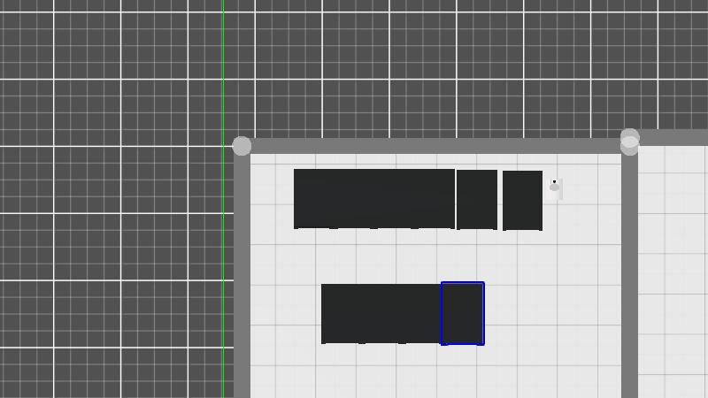This screenshot has width=708, height=398.
Task: Select the long dark cabinet in top row
Action: point(373,198)
